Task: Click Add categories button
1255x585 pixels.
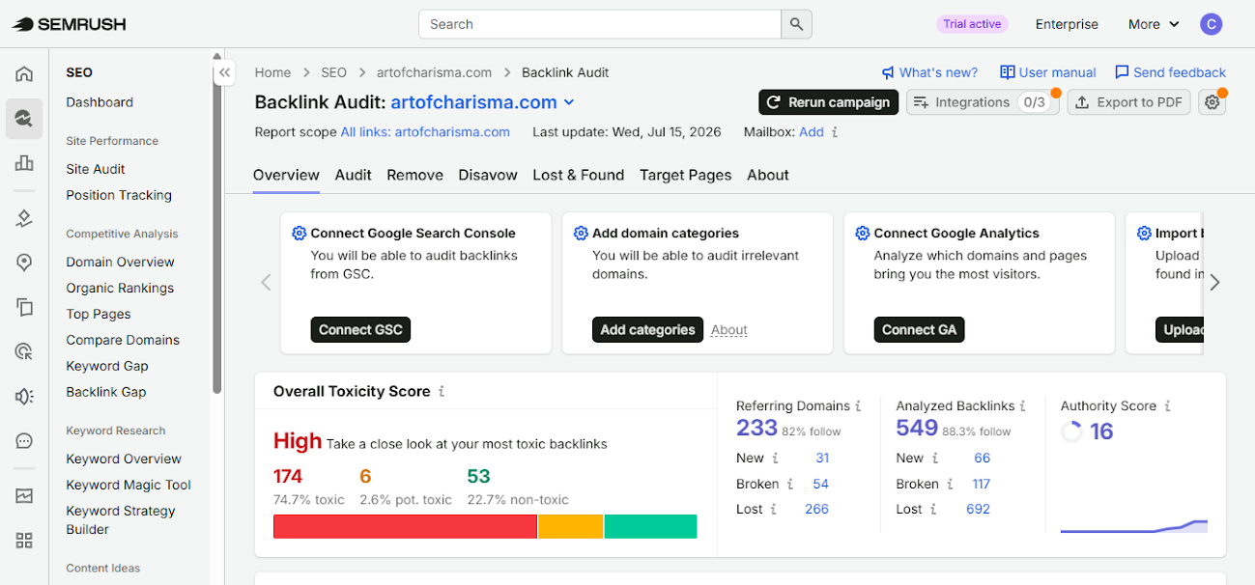Action: 647,329
